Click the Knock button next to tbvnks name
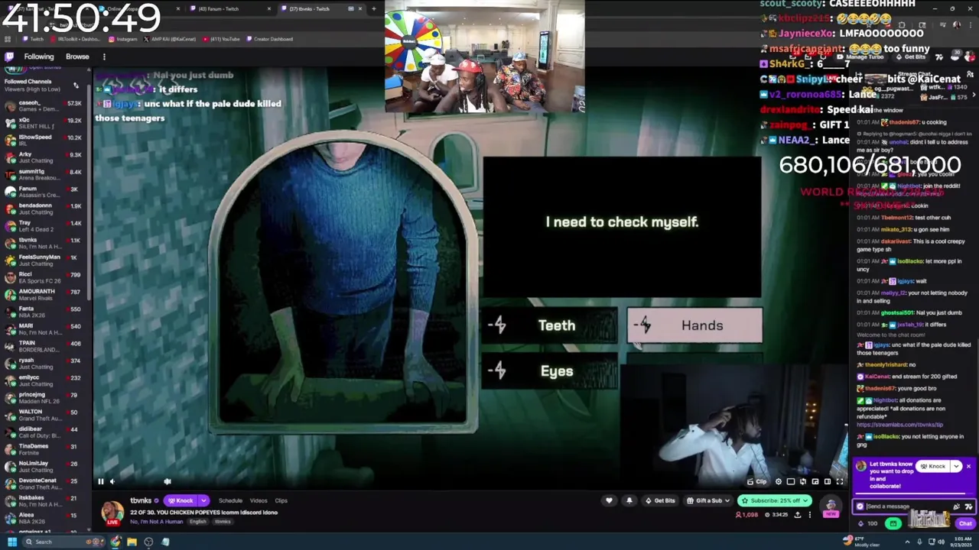This screenshot has width=979, height=550. (x=181, y=500)
